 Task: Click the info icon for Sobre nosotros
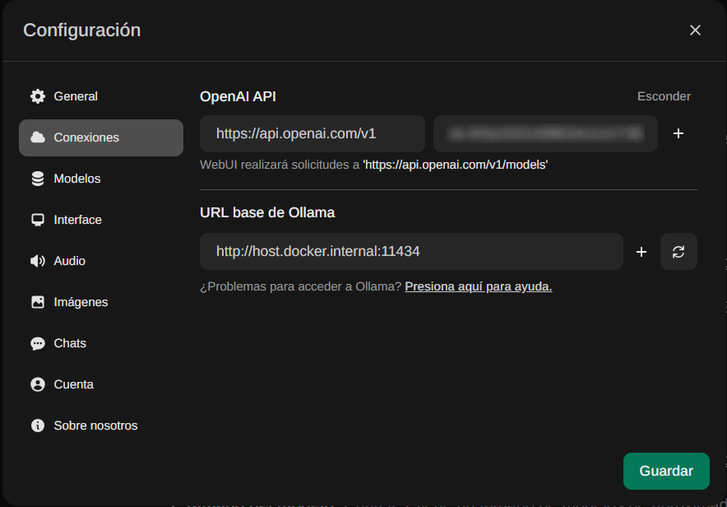[38, 426]
